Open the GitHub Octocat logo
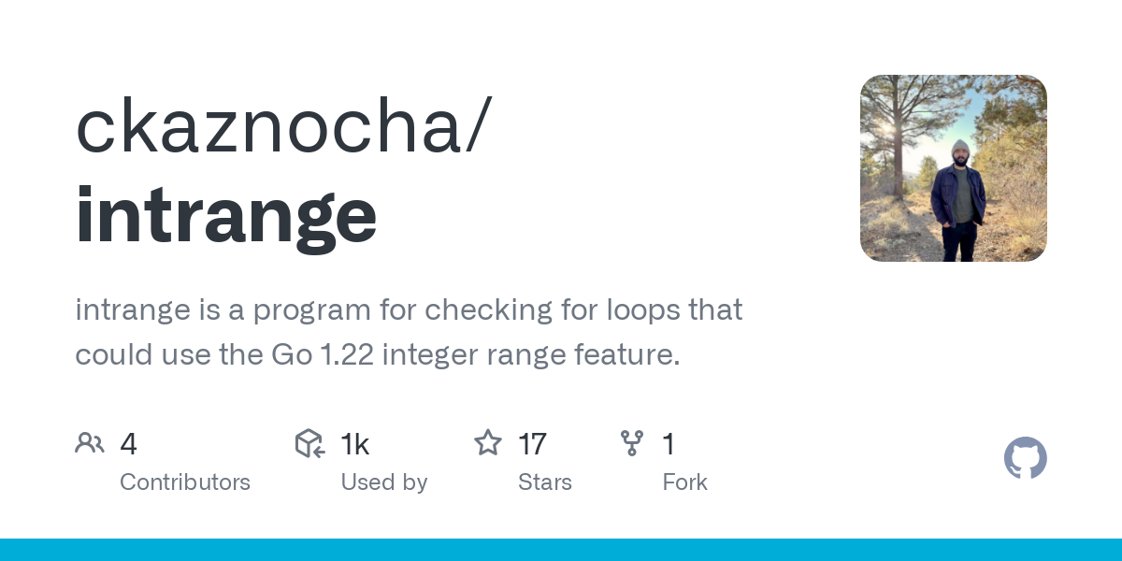 [x=1025, y=458]
